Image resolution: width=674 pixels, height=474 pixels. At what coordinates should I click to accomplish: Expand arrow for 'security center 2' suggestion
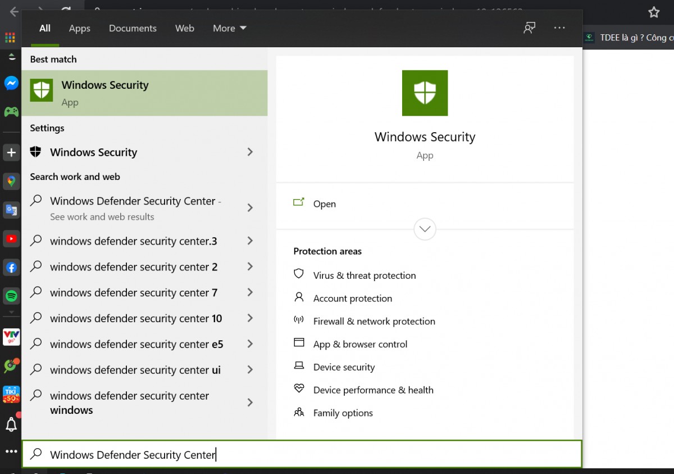pyautogui.click(x=250, y=267)
